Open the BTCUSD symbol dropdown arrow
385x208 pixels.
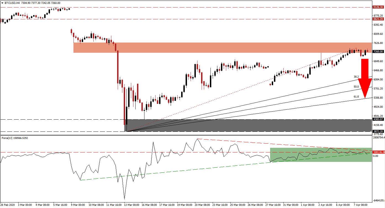coord(3,3)
